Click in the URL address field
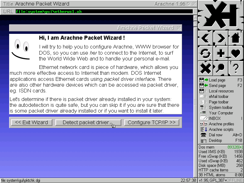Image resolution: width=244 pixels, height=183 pixels. pyautogui.click(x=104, y=12)
